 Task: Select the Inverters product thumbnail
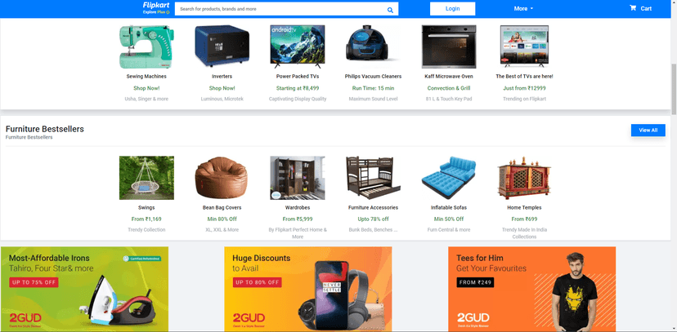pyautogui.click(x=222, y=46)
